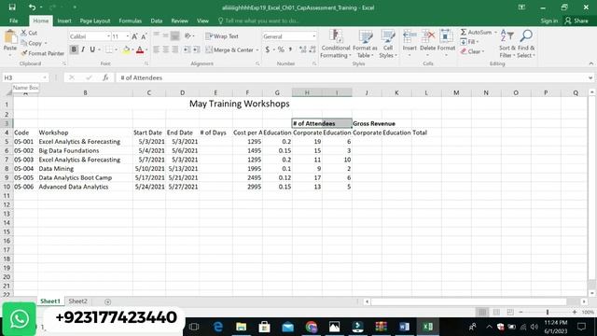The width and height of the screenshot is (597, 336).
Task: Switch to the Insert tab
Action: click(64, 21)
